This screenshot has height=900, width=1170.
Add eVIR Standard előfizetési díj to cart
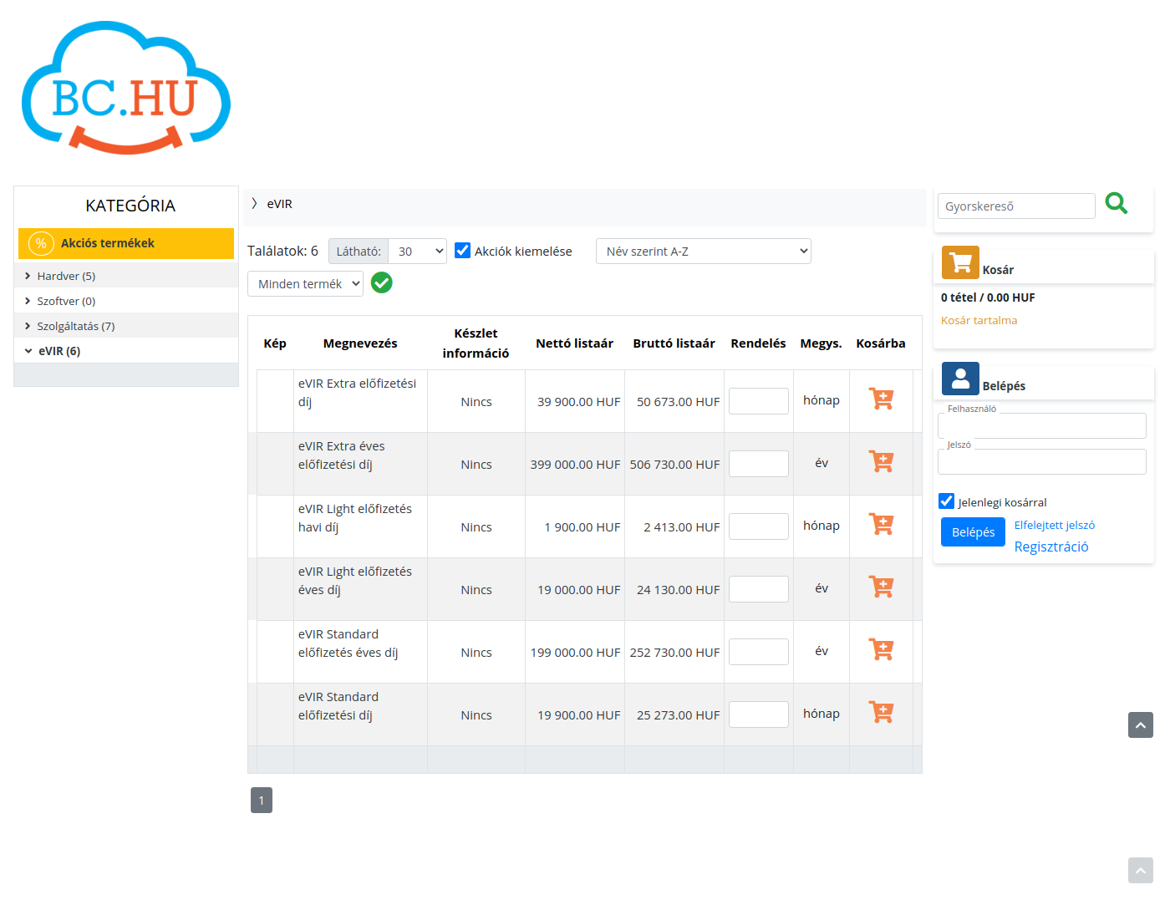tap(881, 712)
